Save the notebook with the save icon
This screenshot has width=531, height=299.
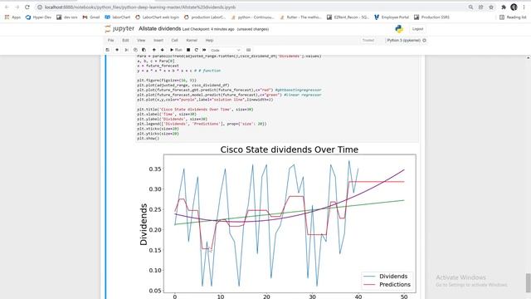[x=107, y=50]
